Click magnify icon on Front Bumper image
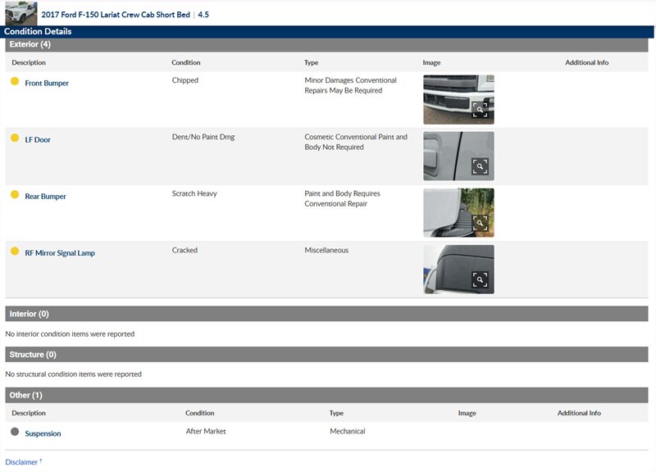656x472 pixels. point(480,110)
